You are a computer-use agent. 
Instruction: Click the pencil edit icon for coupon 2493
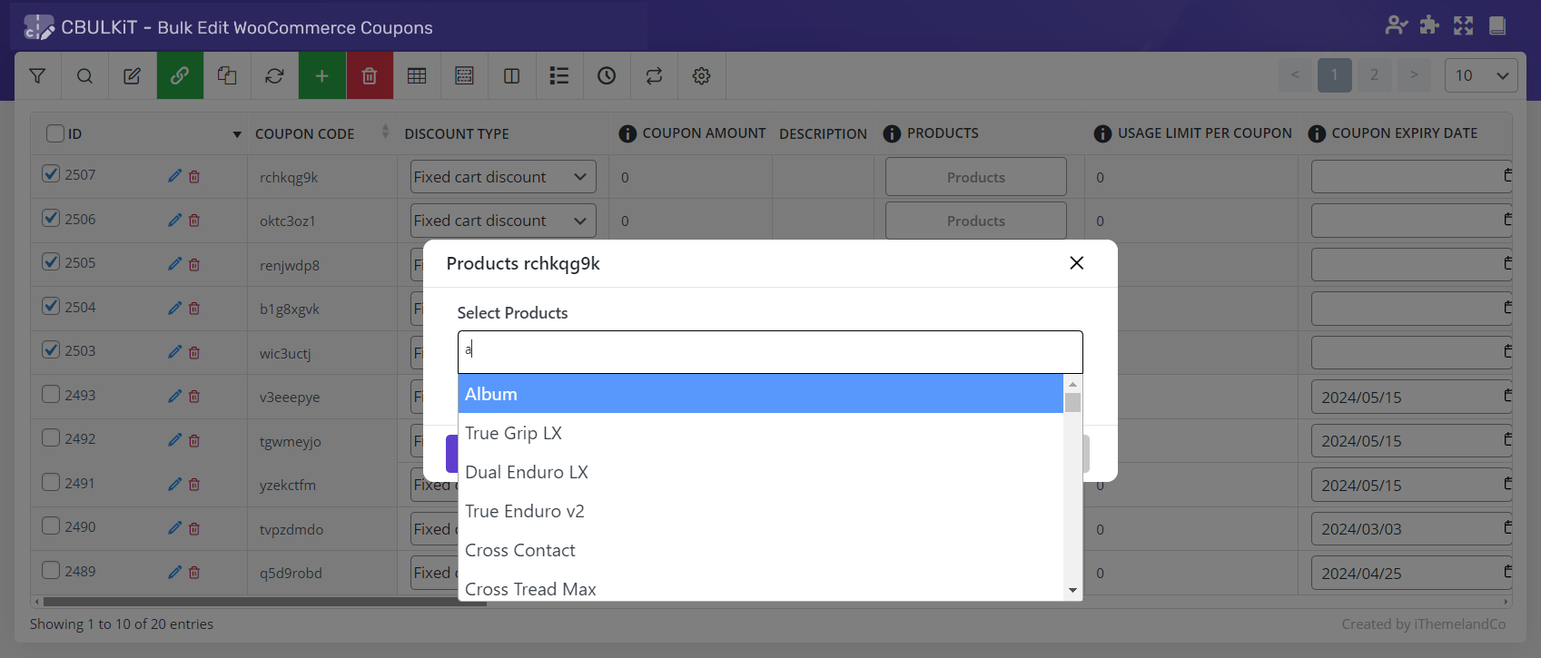point(174,396)
